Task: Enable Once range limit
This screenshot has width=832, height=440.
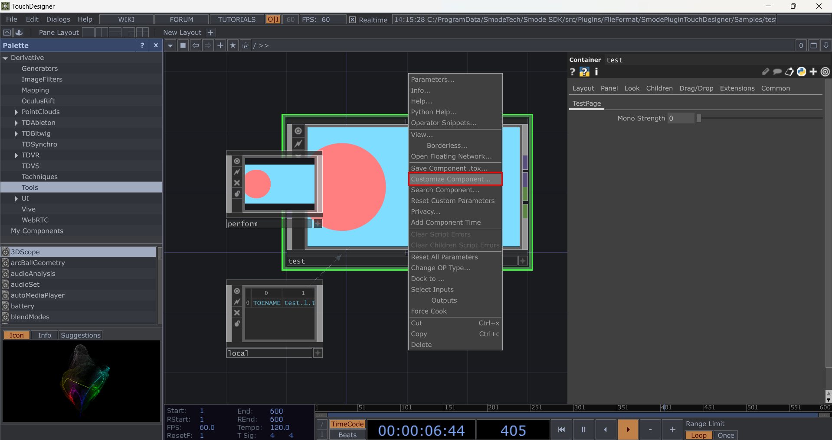Action: click(x=726, y=435)
